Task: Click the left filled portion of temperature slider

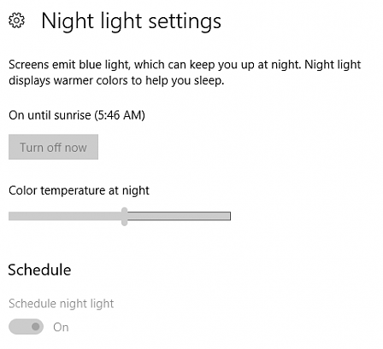Action: tap(65, 217)
